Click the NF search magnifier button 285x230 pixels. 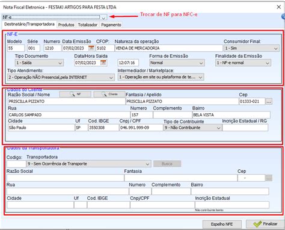pos(75,94)
